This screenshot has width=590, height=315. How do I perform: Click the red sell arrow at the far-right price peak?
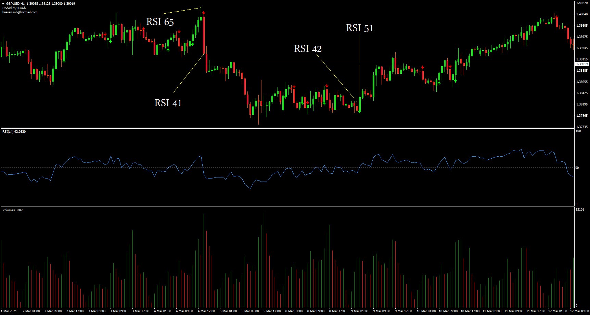coord(557,17)
